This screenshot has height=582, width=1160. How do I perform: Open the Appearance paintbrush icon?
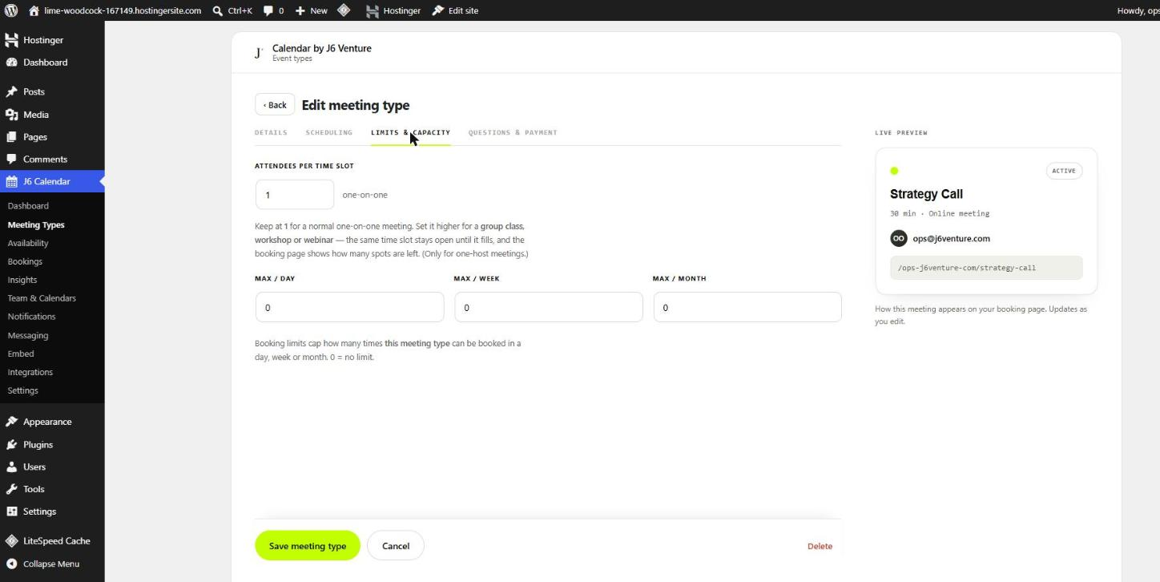click(x=12, y=422)
